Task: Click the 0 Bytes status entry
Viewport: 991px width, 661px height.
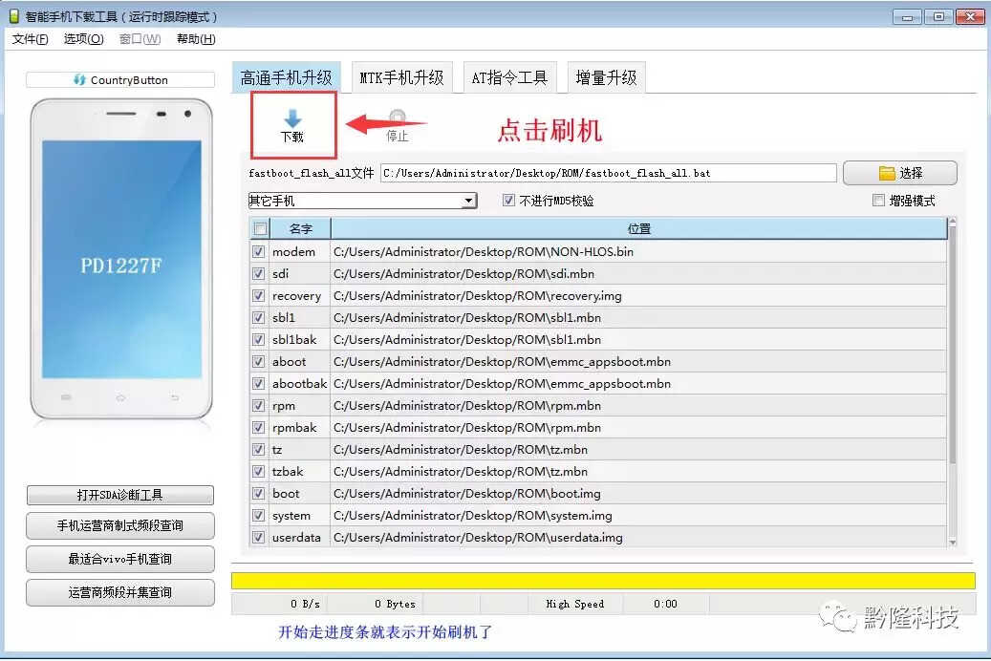Action: (x=395, y=604)
